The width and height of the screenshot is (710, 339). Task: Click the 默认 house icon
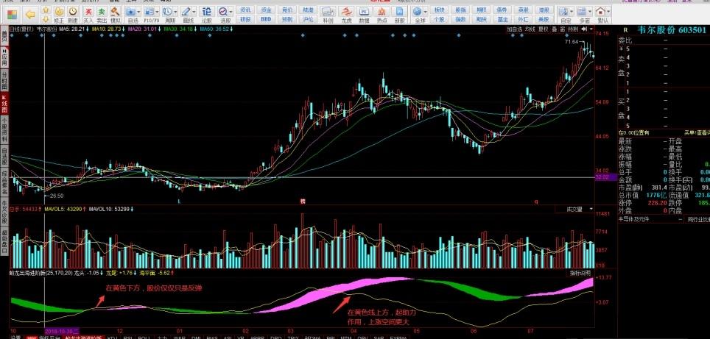click(602, 12)
